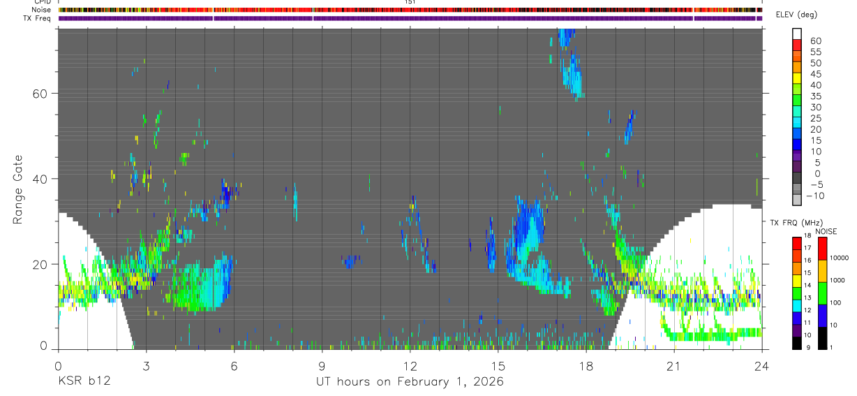Click the Range Gate axis tick 20
Image resolution: width=857 pixels, height=396 pixels.
[x=41, y=265]
